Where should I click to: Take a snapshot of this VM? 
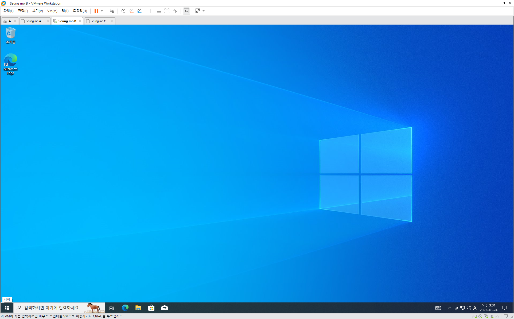click(x=123, y=11)
